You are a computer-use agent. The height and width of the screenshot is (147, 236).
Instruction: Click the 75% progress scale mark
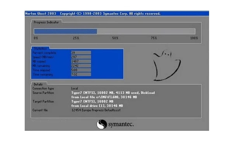pyautogui.click(x=154, y=38)
